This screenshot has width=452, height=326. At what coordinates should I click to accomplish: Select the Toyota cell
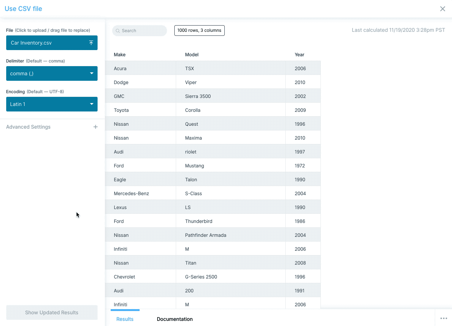[141, 110]
